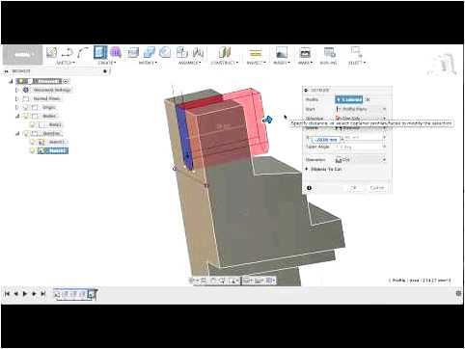Click the Joint icon in Assemble group

pos(198,52)
